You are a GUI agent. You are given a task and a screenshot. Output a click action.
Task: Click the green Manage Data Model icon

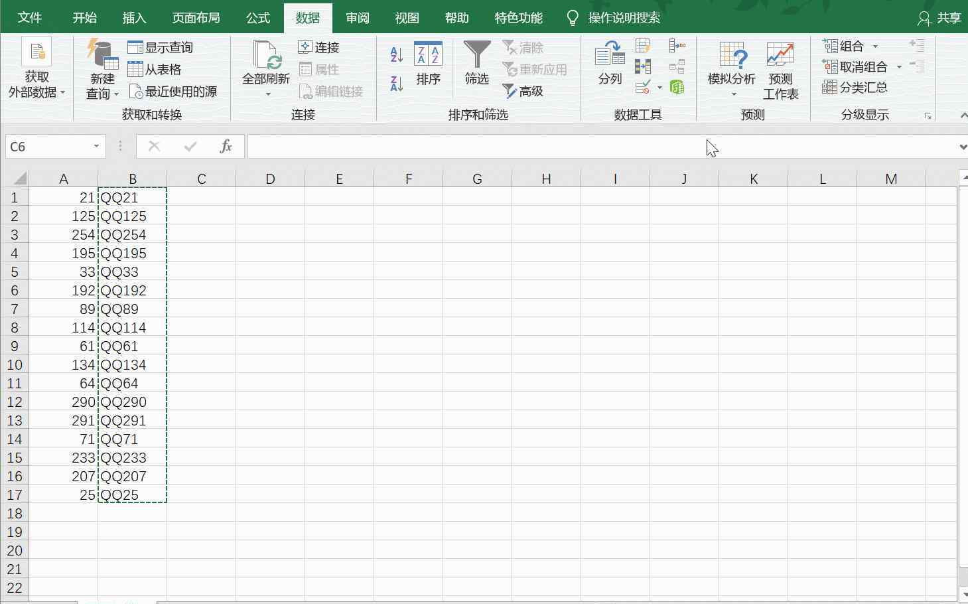coord(677,87)
